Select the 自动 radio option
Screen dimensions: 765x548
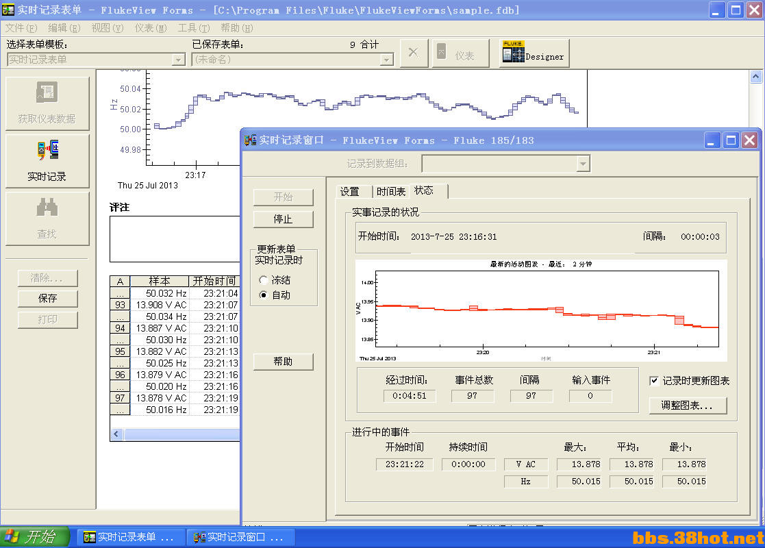264,295
